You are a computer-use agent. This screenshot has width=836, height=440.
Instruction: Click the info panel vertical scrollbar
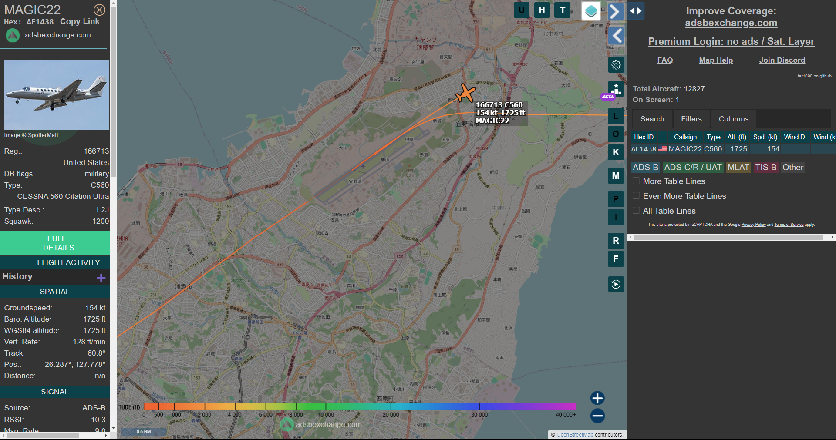coord(113,91)
